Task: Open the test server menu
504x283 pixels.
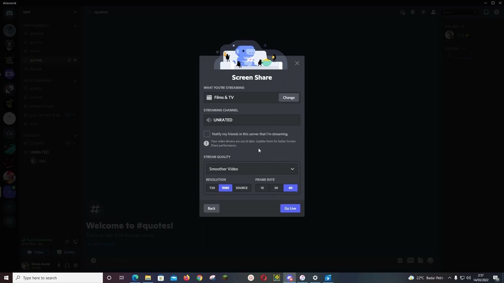Action: click(50, 12)
